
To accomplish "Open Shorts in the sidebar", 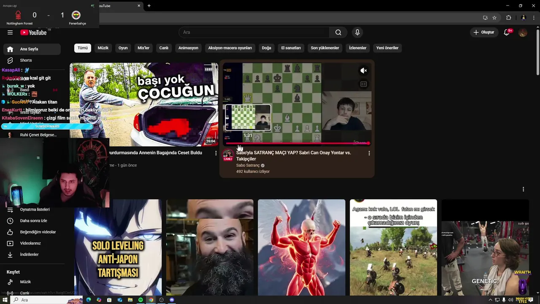I will click(x=32, y=60).
